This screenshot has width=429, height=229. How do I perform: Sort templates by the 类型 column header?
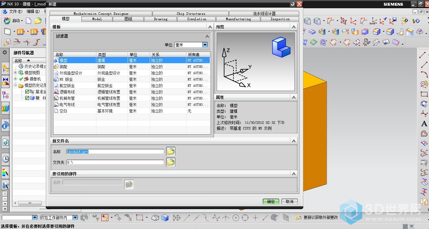112,55
